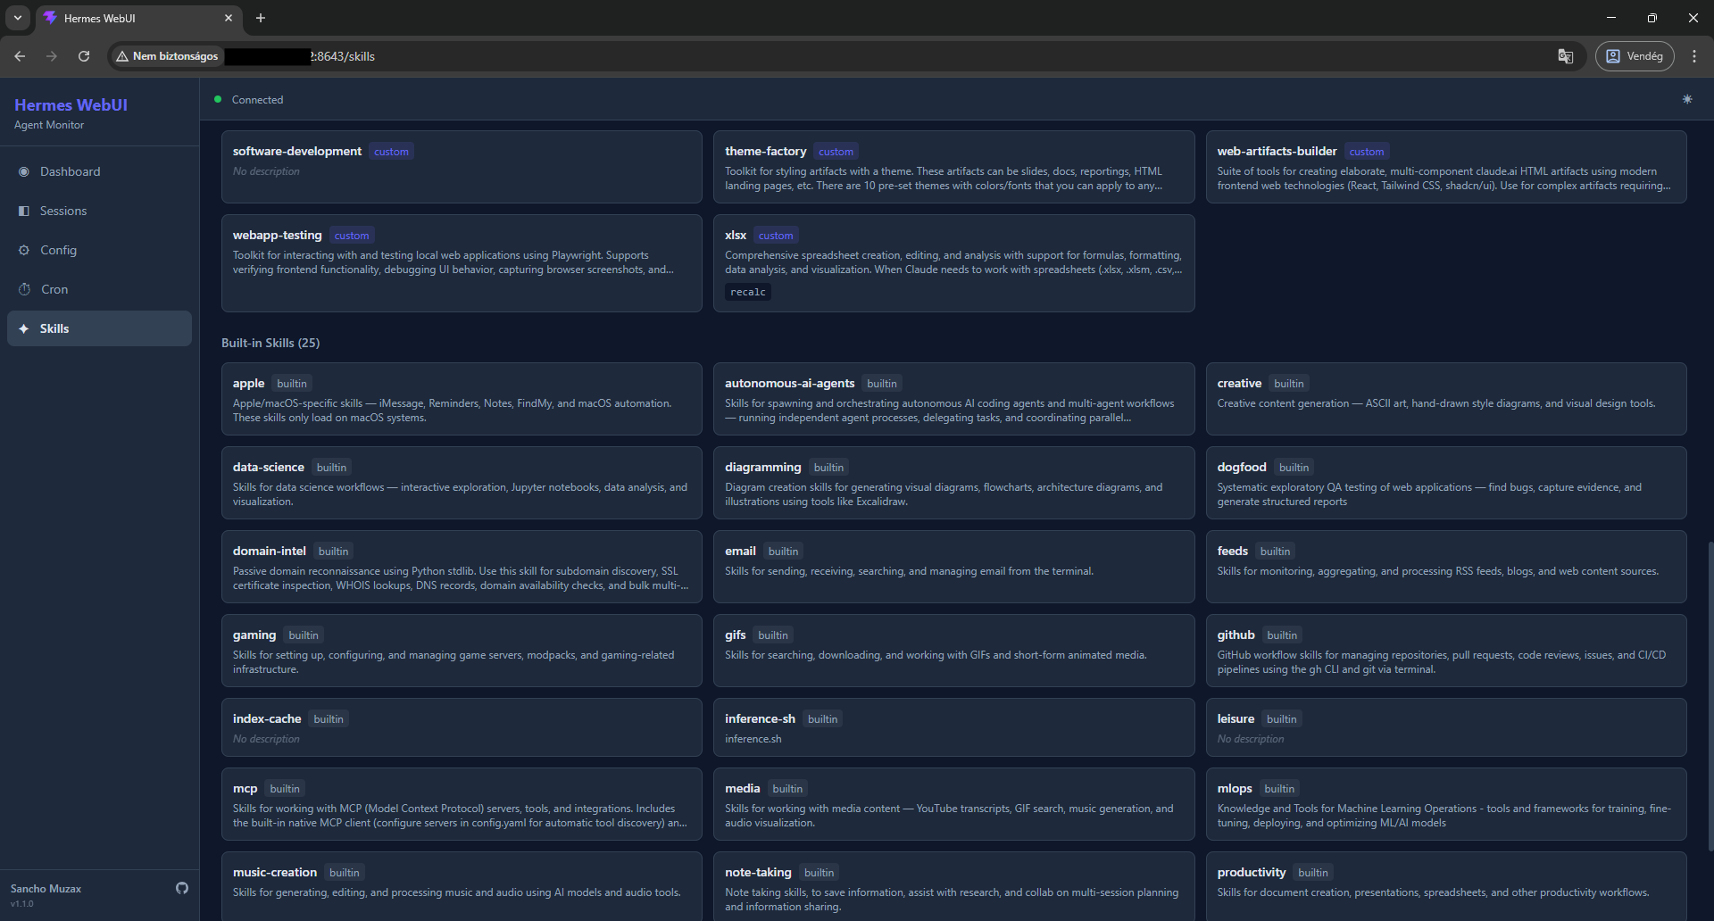Open the Vendég profile button
This screenshot has height=921, width=1714.
(1635, 55)
